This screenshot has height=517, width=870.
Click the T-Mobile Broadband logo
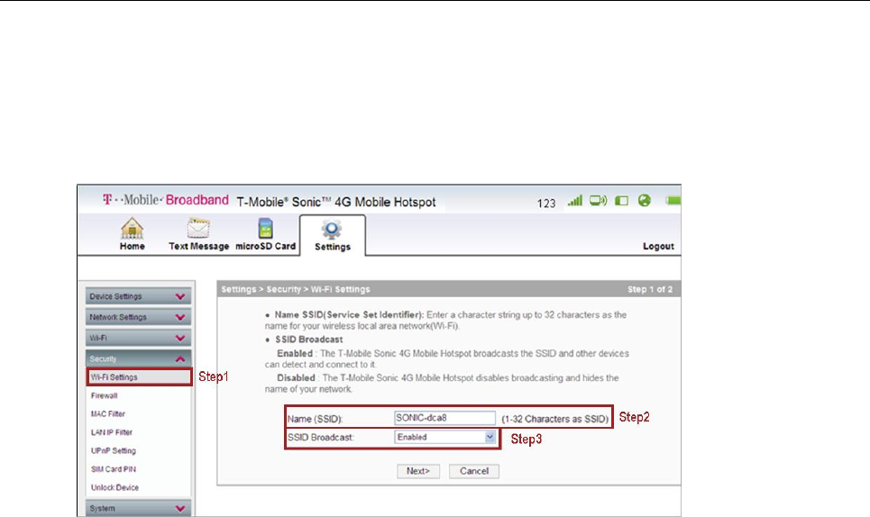coord(165,200)
